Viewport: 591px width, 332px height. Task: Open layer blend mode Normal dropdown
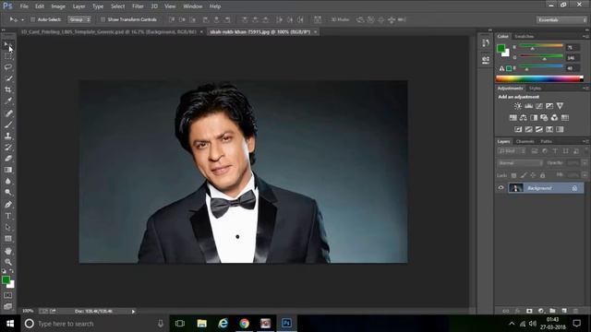click(520, 163)
